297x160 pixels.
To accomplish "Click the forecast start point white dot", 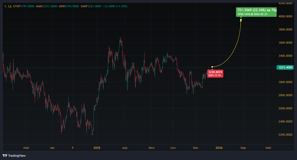I will [x=212, y=67].
